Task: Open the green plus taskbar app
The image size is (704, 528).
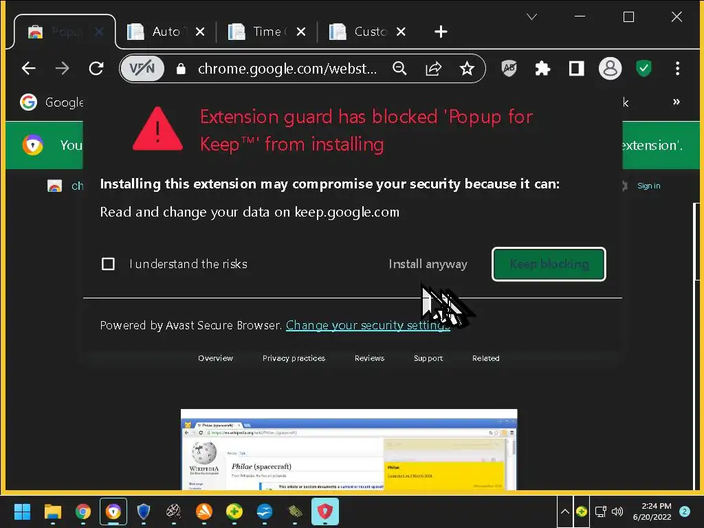Action: point(234,511)
